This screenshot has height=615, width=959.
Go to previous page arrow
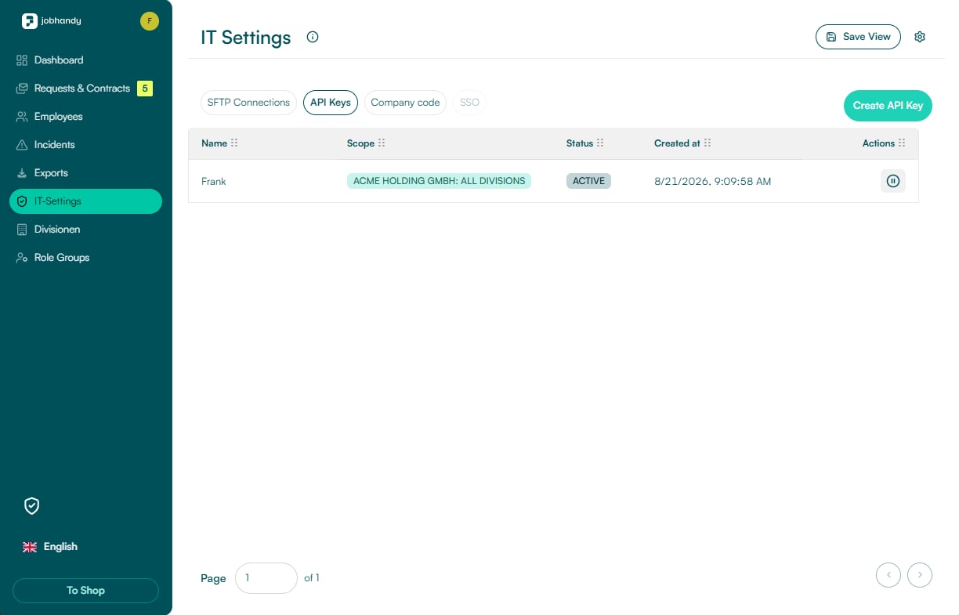coord(888,575)
